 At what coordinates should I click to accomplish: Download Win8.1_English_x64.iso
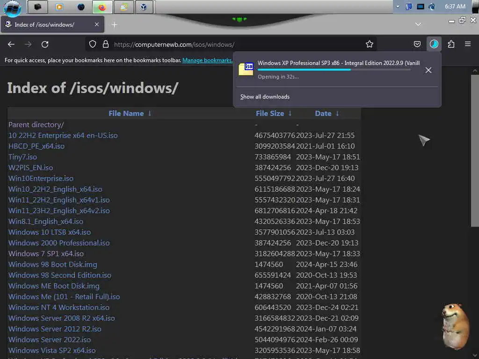pyautogui.click(x=46, y=221)
